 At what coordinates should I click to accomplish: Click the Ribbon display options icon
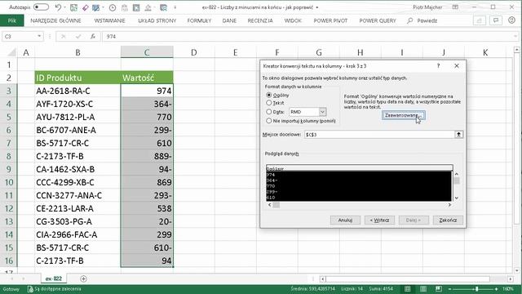[455, 7]
